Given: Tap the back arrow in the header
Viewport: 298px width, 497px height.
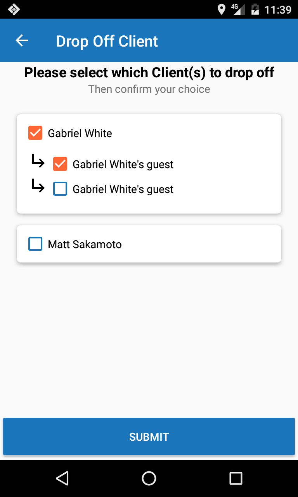Looking at the screenshot, I should click(x=22, y=41).
